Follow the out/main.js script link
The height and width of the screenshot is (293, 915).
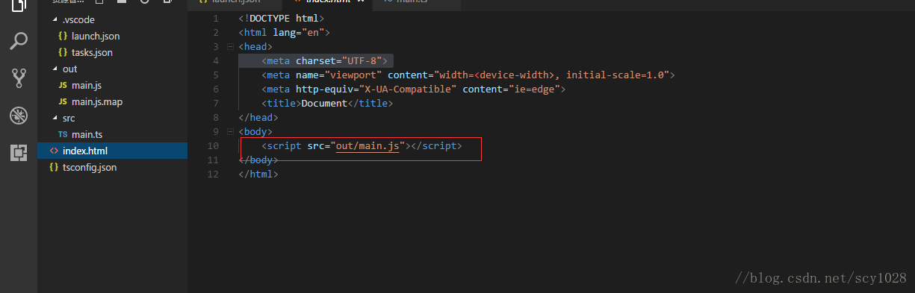point(367,146)
